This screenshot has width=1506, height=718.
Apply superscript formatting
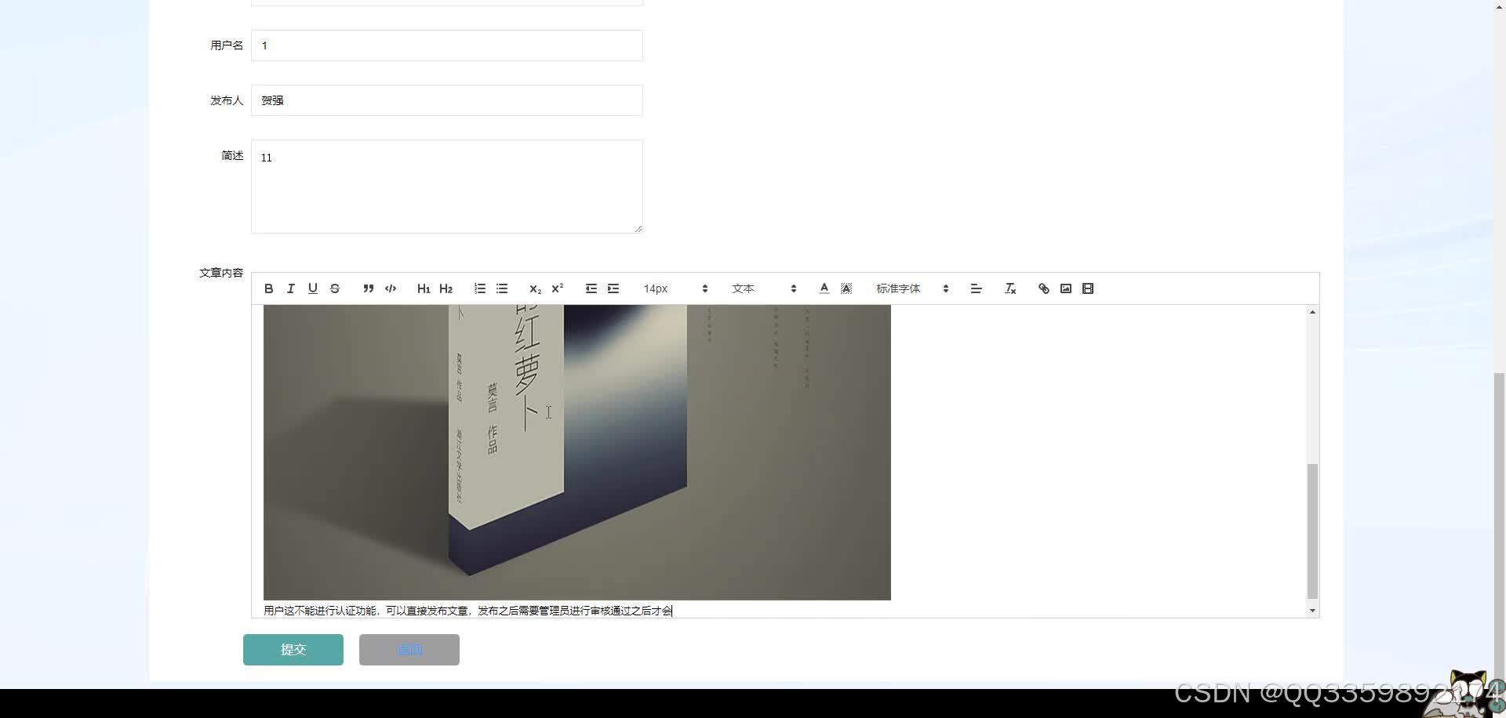tap(558, 288)
